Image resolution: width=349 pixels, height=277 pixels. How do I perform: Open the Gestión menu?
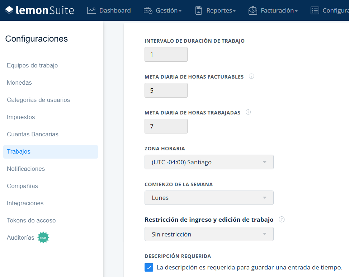[x=169, y=10]
